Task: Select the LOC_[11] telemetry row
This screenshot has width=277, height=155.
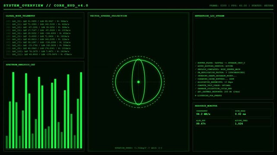Action: click(x=39, y=54)
